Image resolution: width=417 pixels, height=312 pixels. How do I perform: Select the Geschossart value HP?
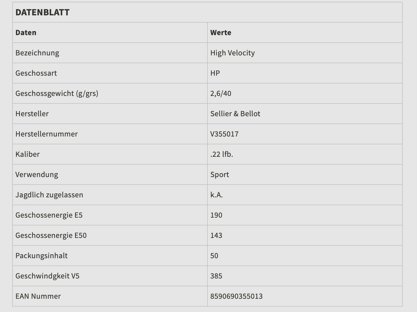click(215, 73)
